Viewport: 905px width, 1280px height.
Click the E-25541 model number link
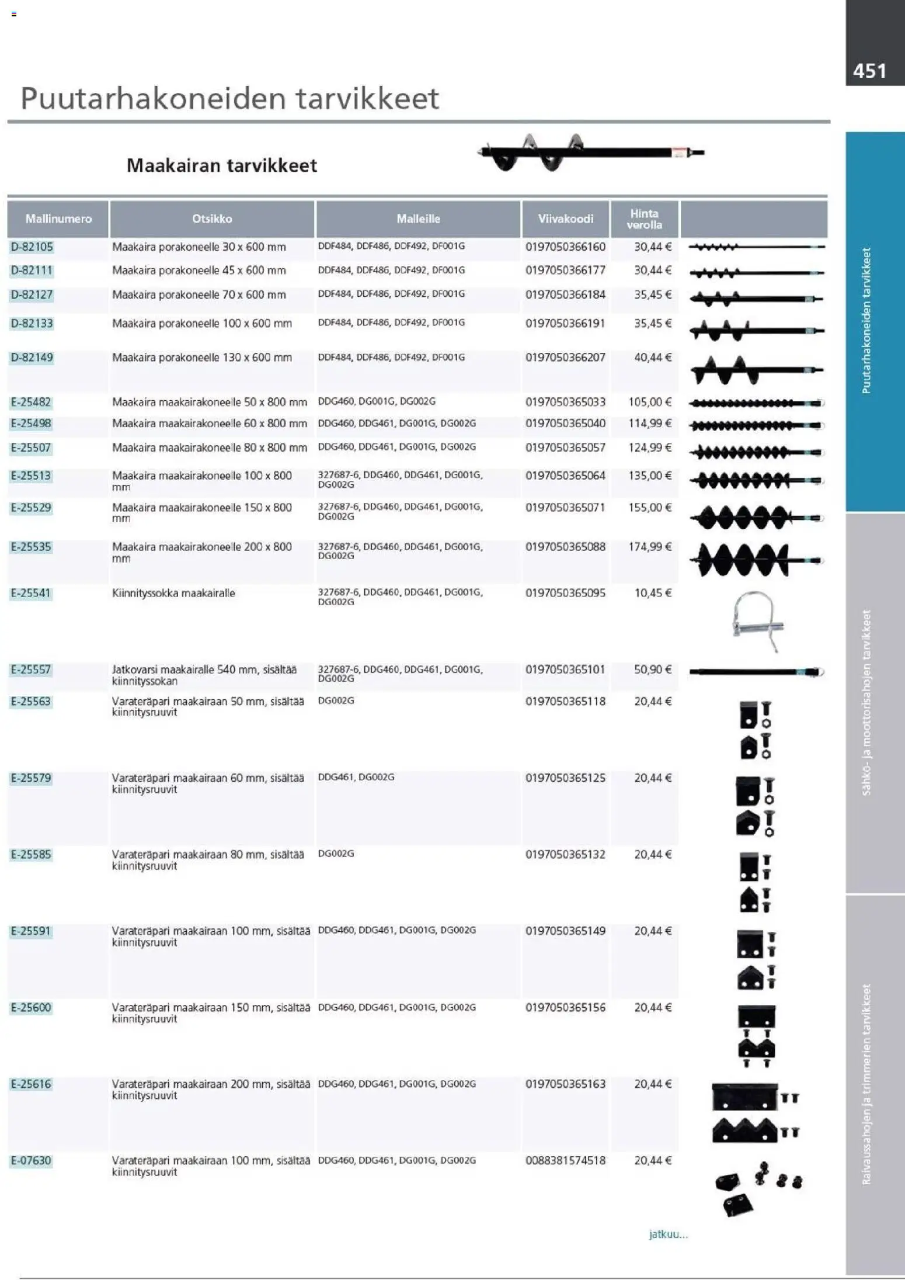(x=31, y=594)
